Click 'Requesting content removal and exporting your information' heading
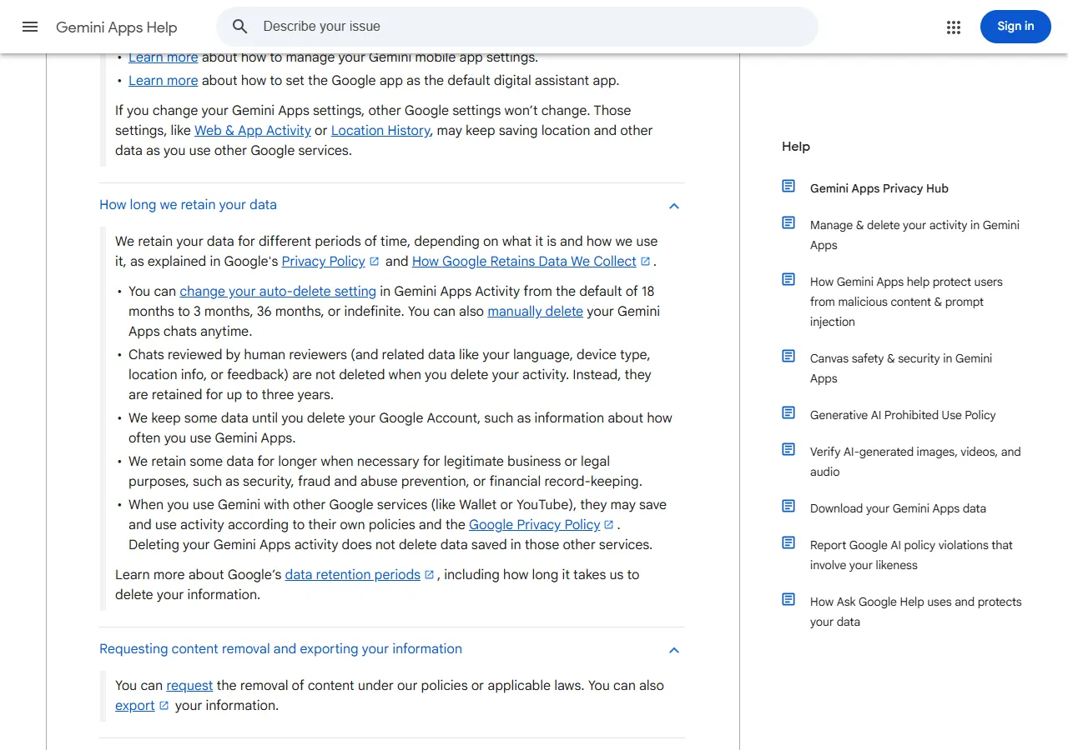The image size is (1068, 750). (x=280, y=649)
